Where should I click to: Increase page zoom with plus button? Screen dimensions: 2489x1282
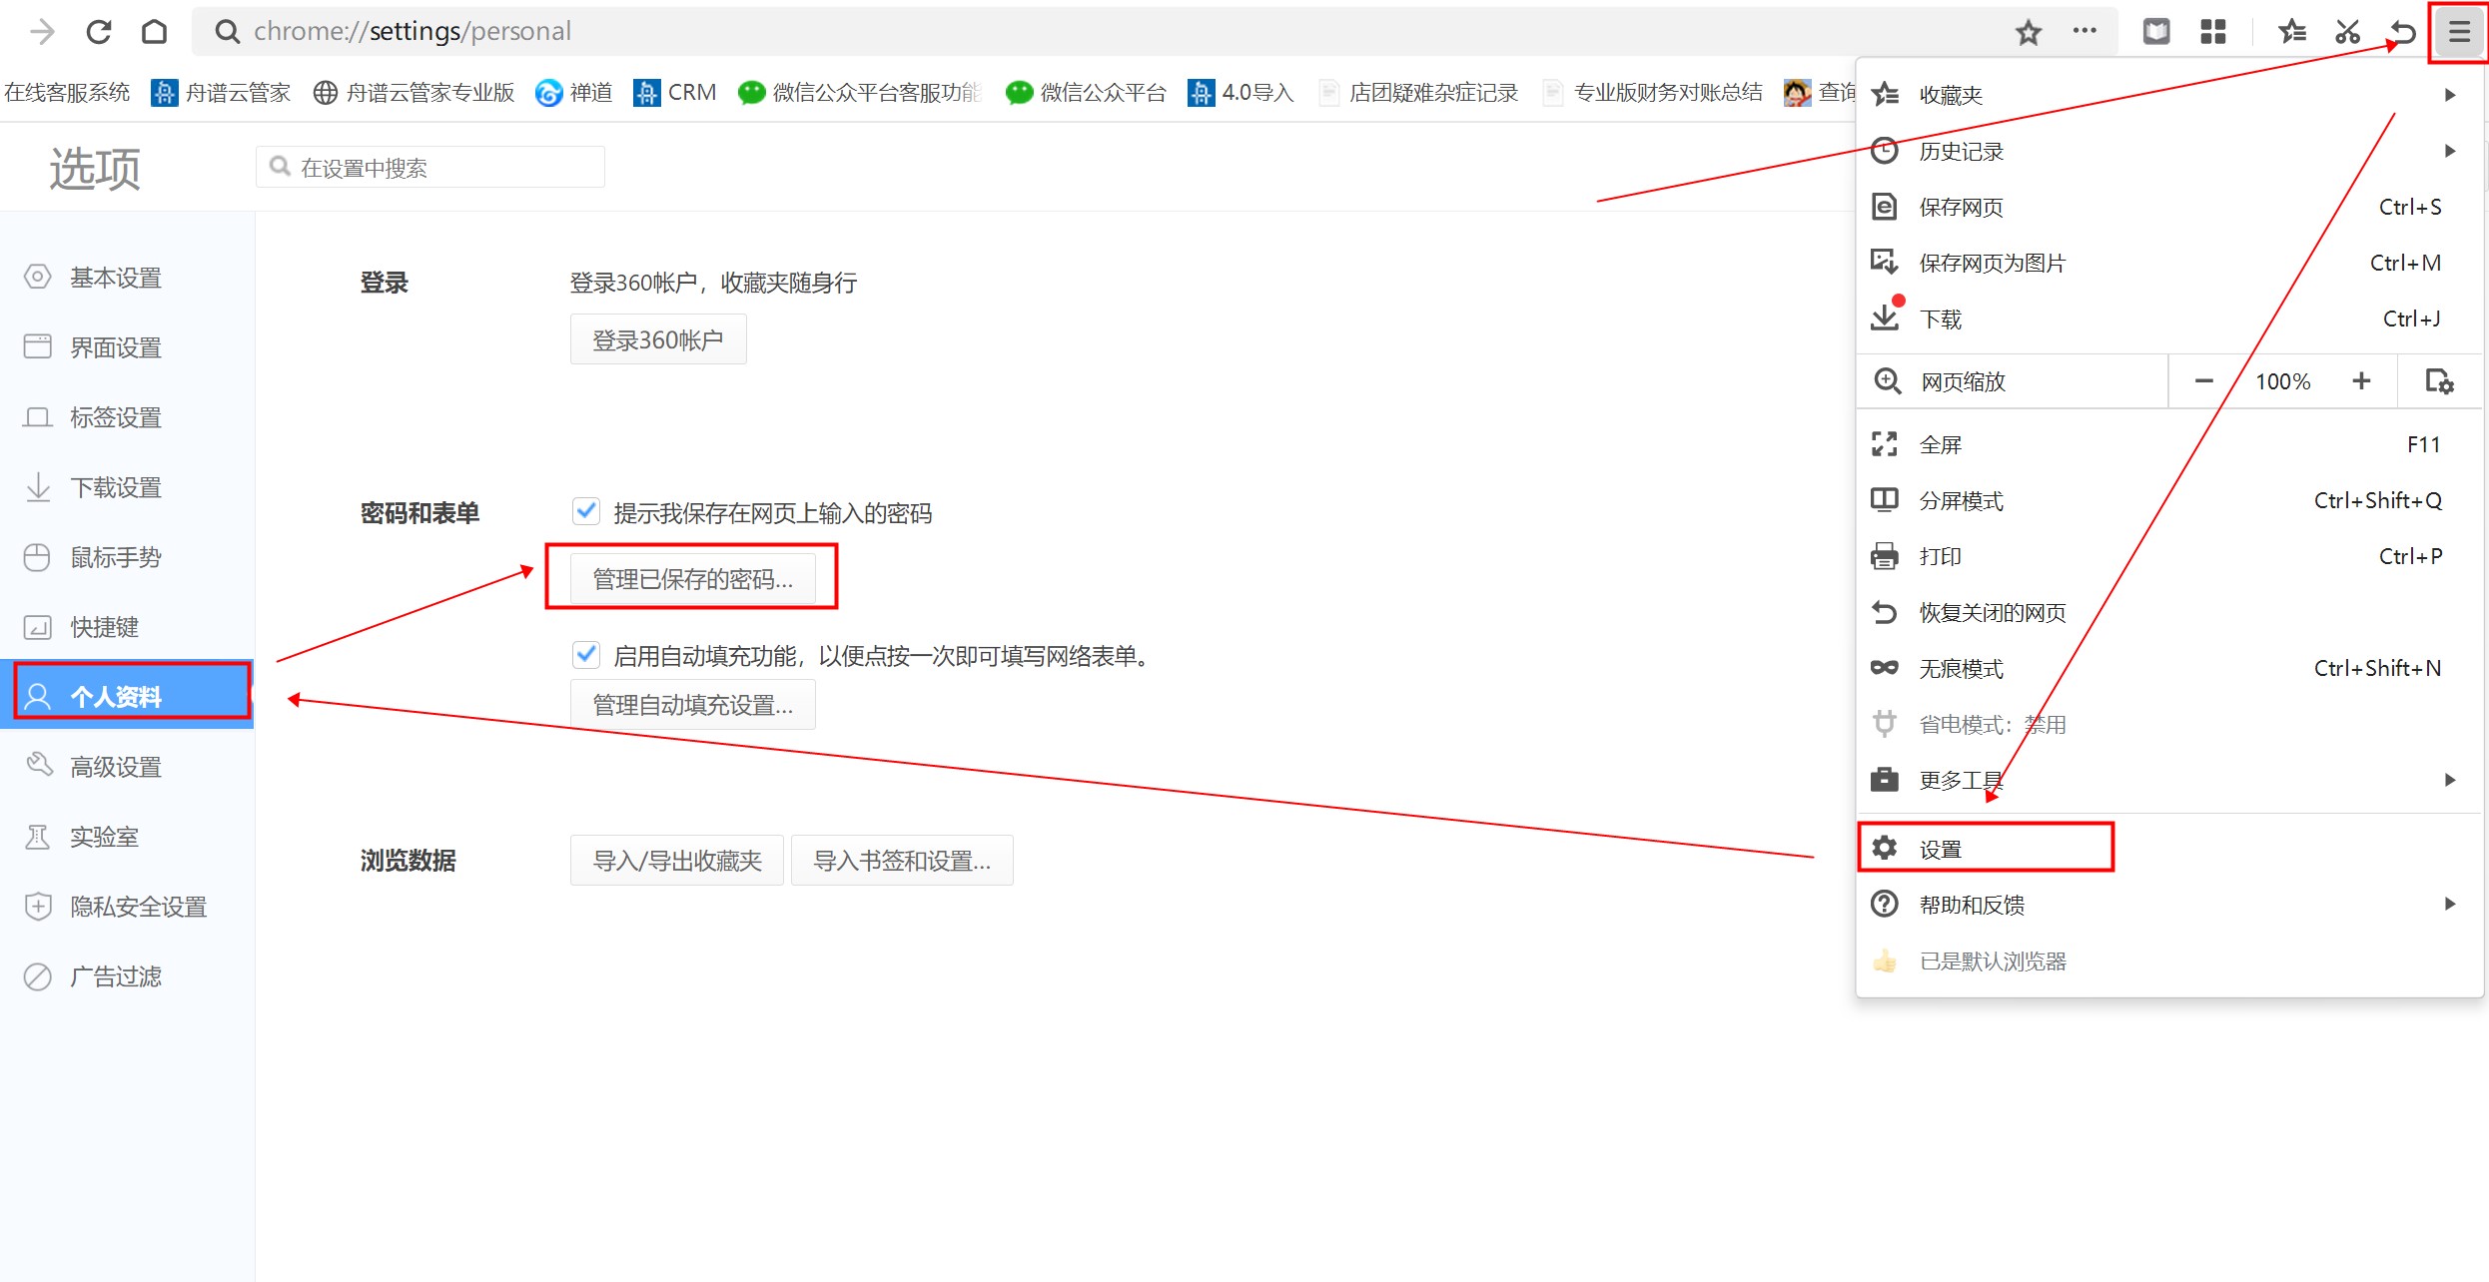click(2361, 381)
